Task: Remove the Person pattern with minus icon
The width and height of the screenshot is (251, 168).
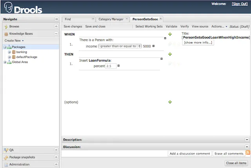Action: [165, 38]
